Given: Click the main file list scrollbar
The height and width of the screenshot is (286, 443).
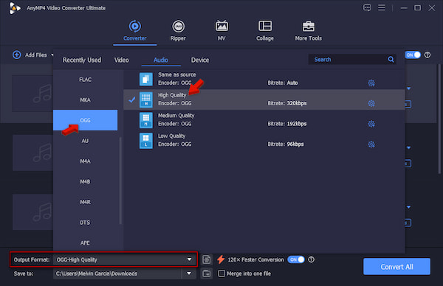Looking at the screenshot, I should point(439,119).
